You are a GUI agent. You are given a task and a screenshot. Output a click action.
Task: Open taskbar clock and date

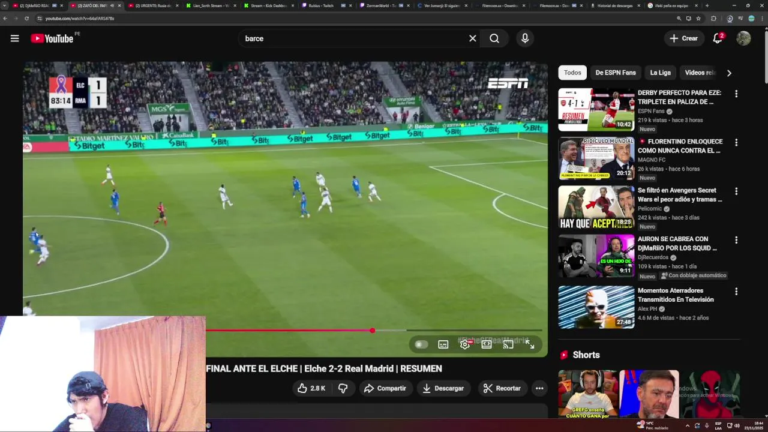[x=752, y=425]
